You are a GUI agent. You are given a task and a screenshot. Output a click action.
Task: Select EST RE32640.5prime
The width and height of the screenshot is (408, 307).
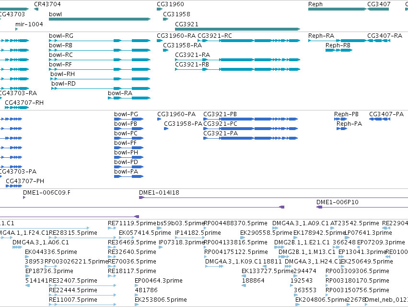click(x=112, y=257)
